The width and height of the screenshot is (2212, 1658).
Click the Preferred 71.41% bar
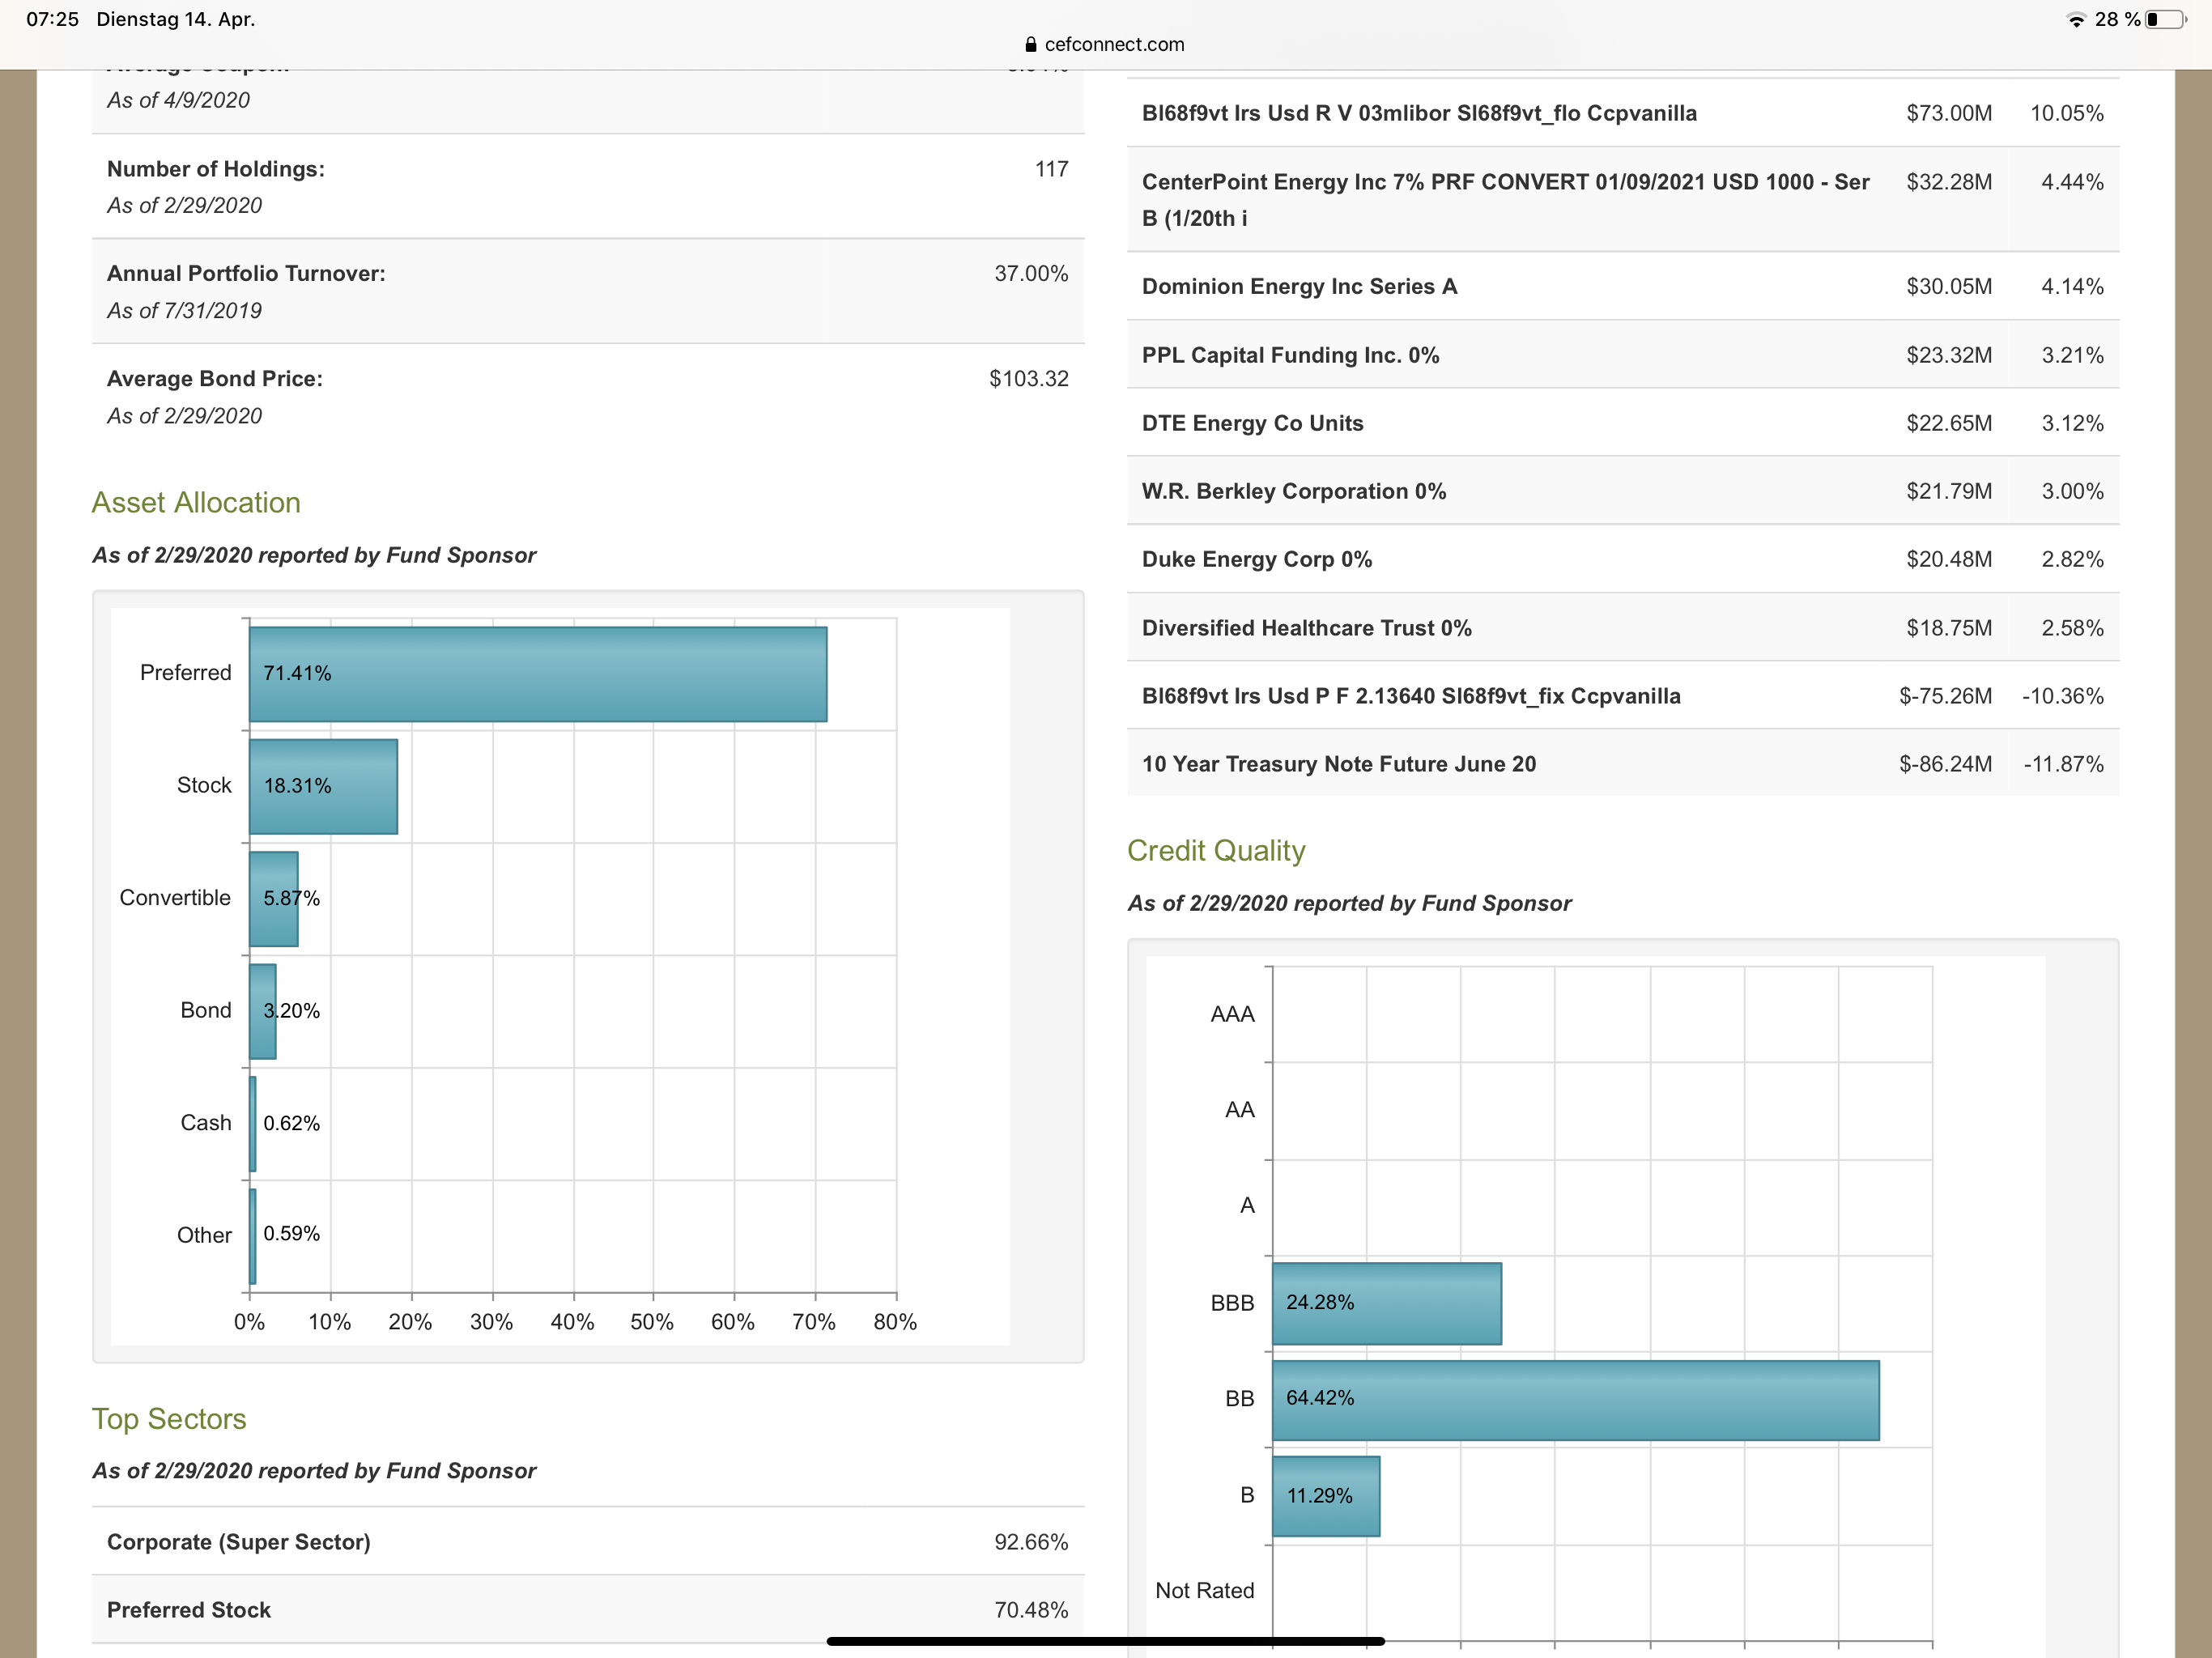tap(537, 674)
